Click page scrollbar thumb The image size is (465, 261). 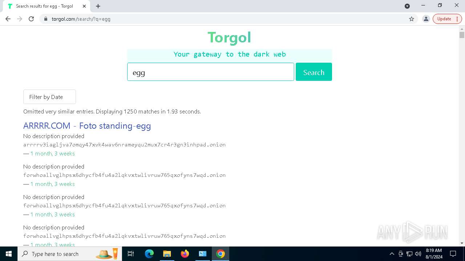(462, 35)
